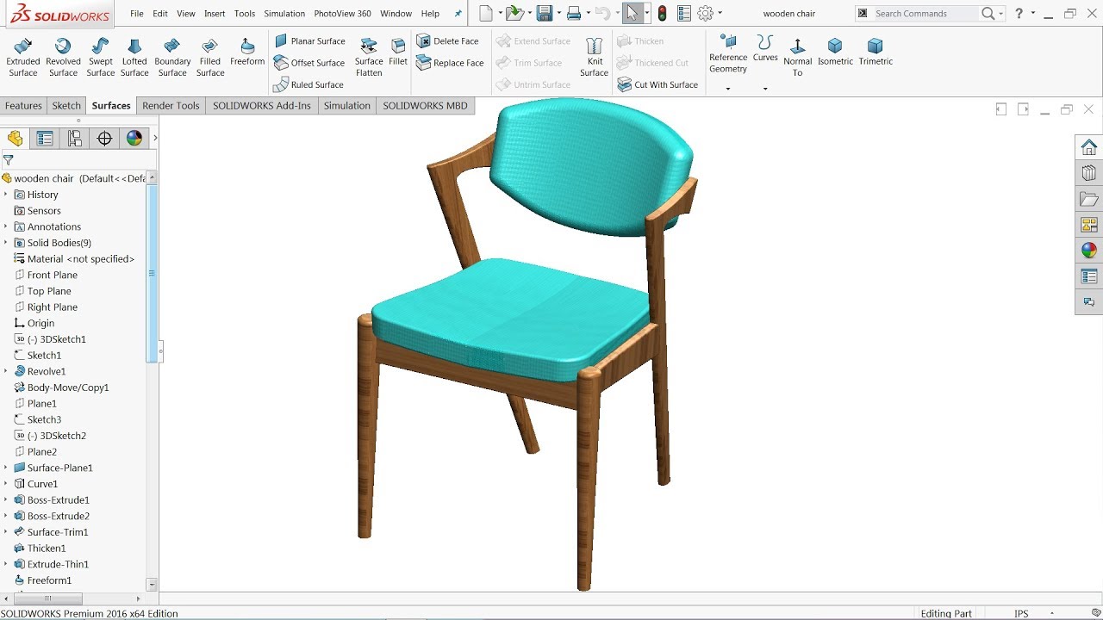1103x620 pixels.
Task: Click the Save icon in toolbar
Action: [544, 13]
